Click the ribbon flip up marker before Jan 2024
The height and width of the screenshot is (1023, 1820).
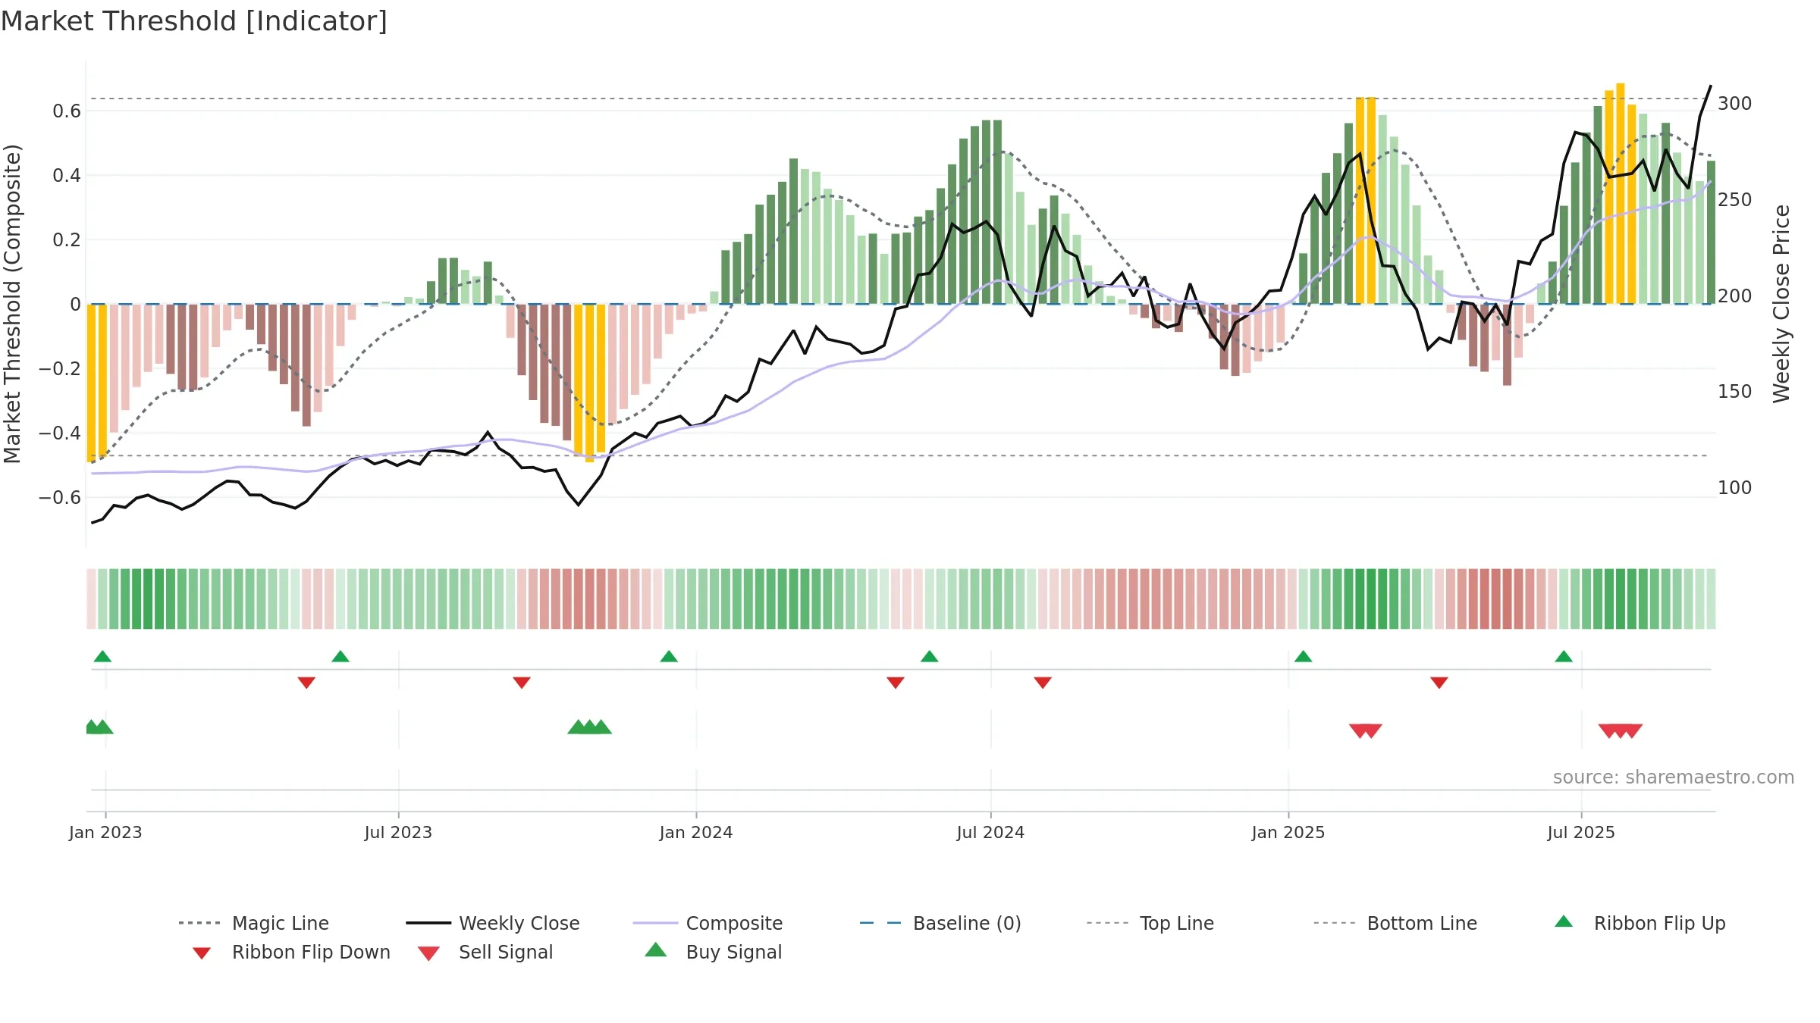[669, 656]
